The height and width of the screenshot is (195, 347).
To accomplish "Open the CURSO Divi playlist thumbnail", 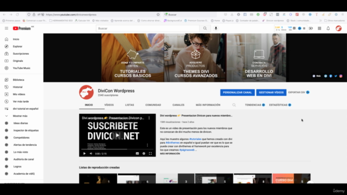I will (291, 178).
